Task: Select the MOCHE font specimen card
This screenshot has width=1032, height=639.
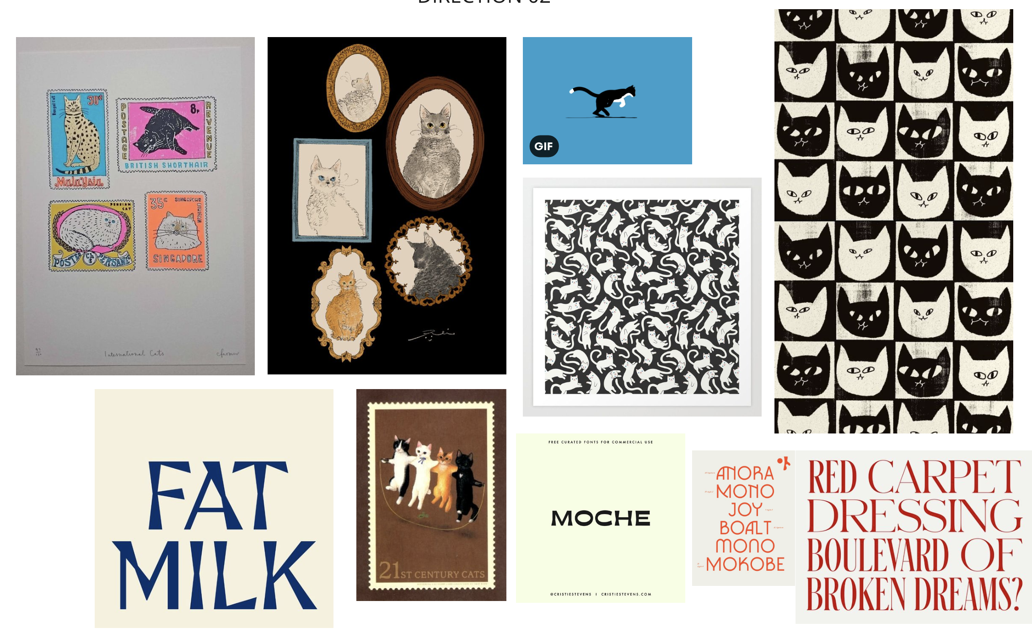Action: 601,518
